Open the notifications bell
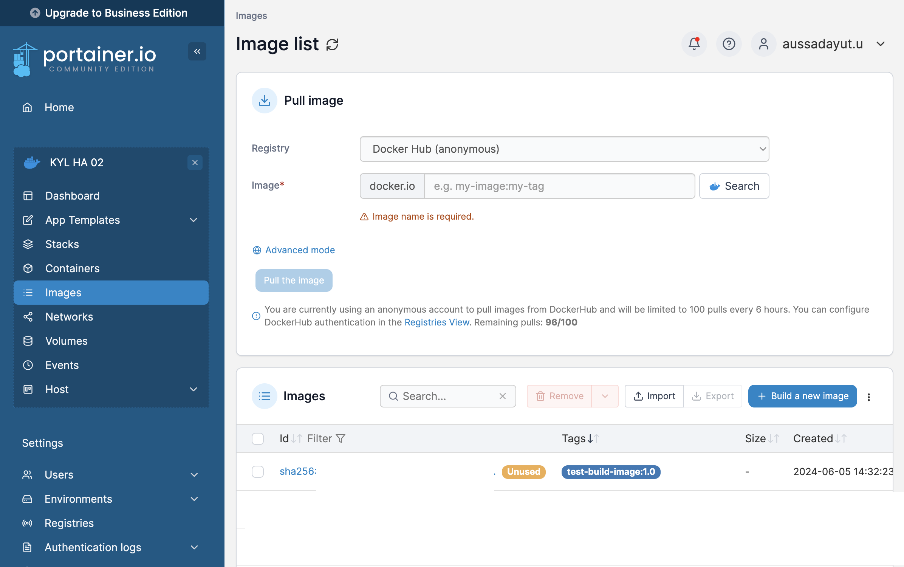 [694, 44]
